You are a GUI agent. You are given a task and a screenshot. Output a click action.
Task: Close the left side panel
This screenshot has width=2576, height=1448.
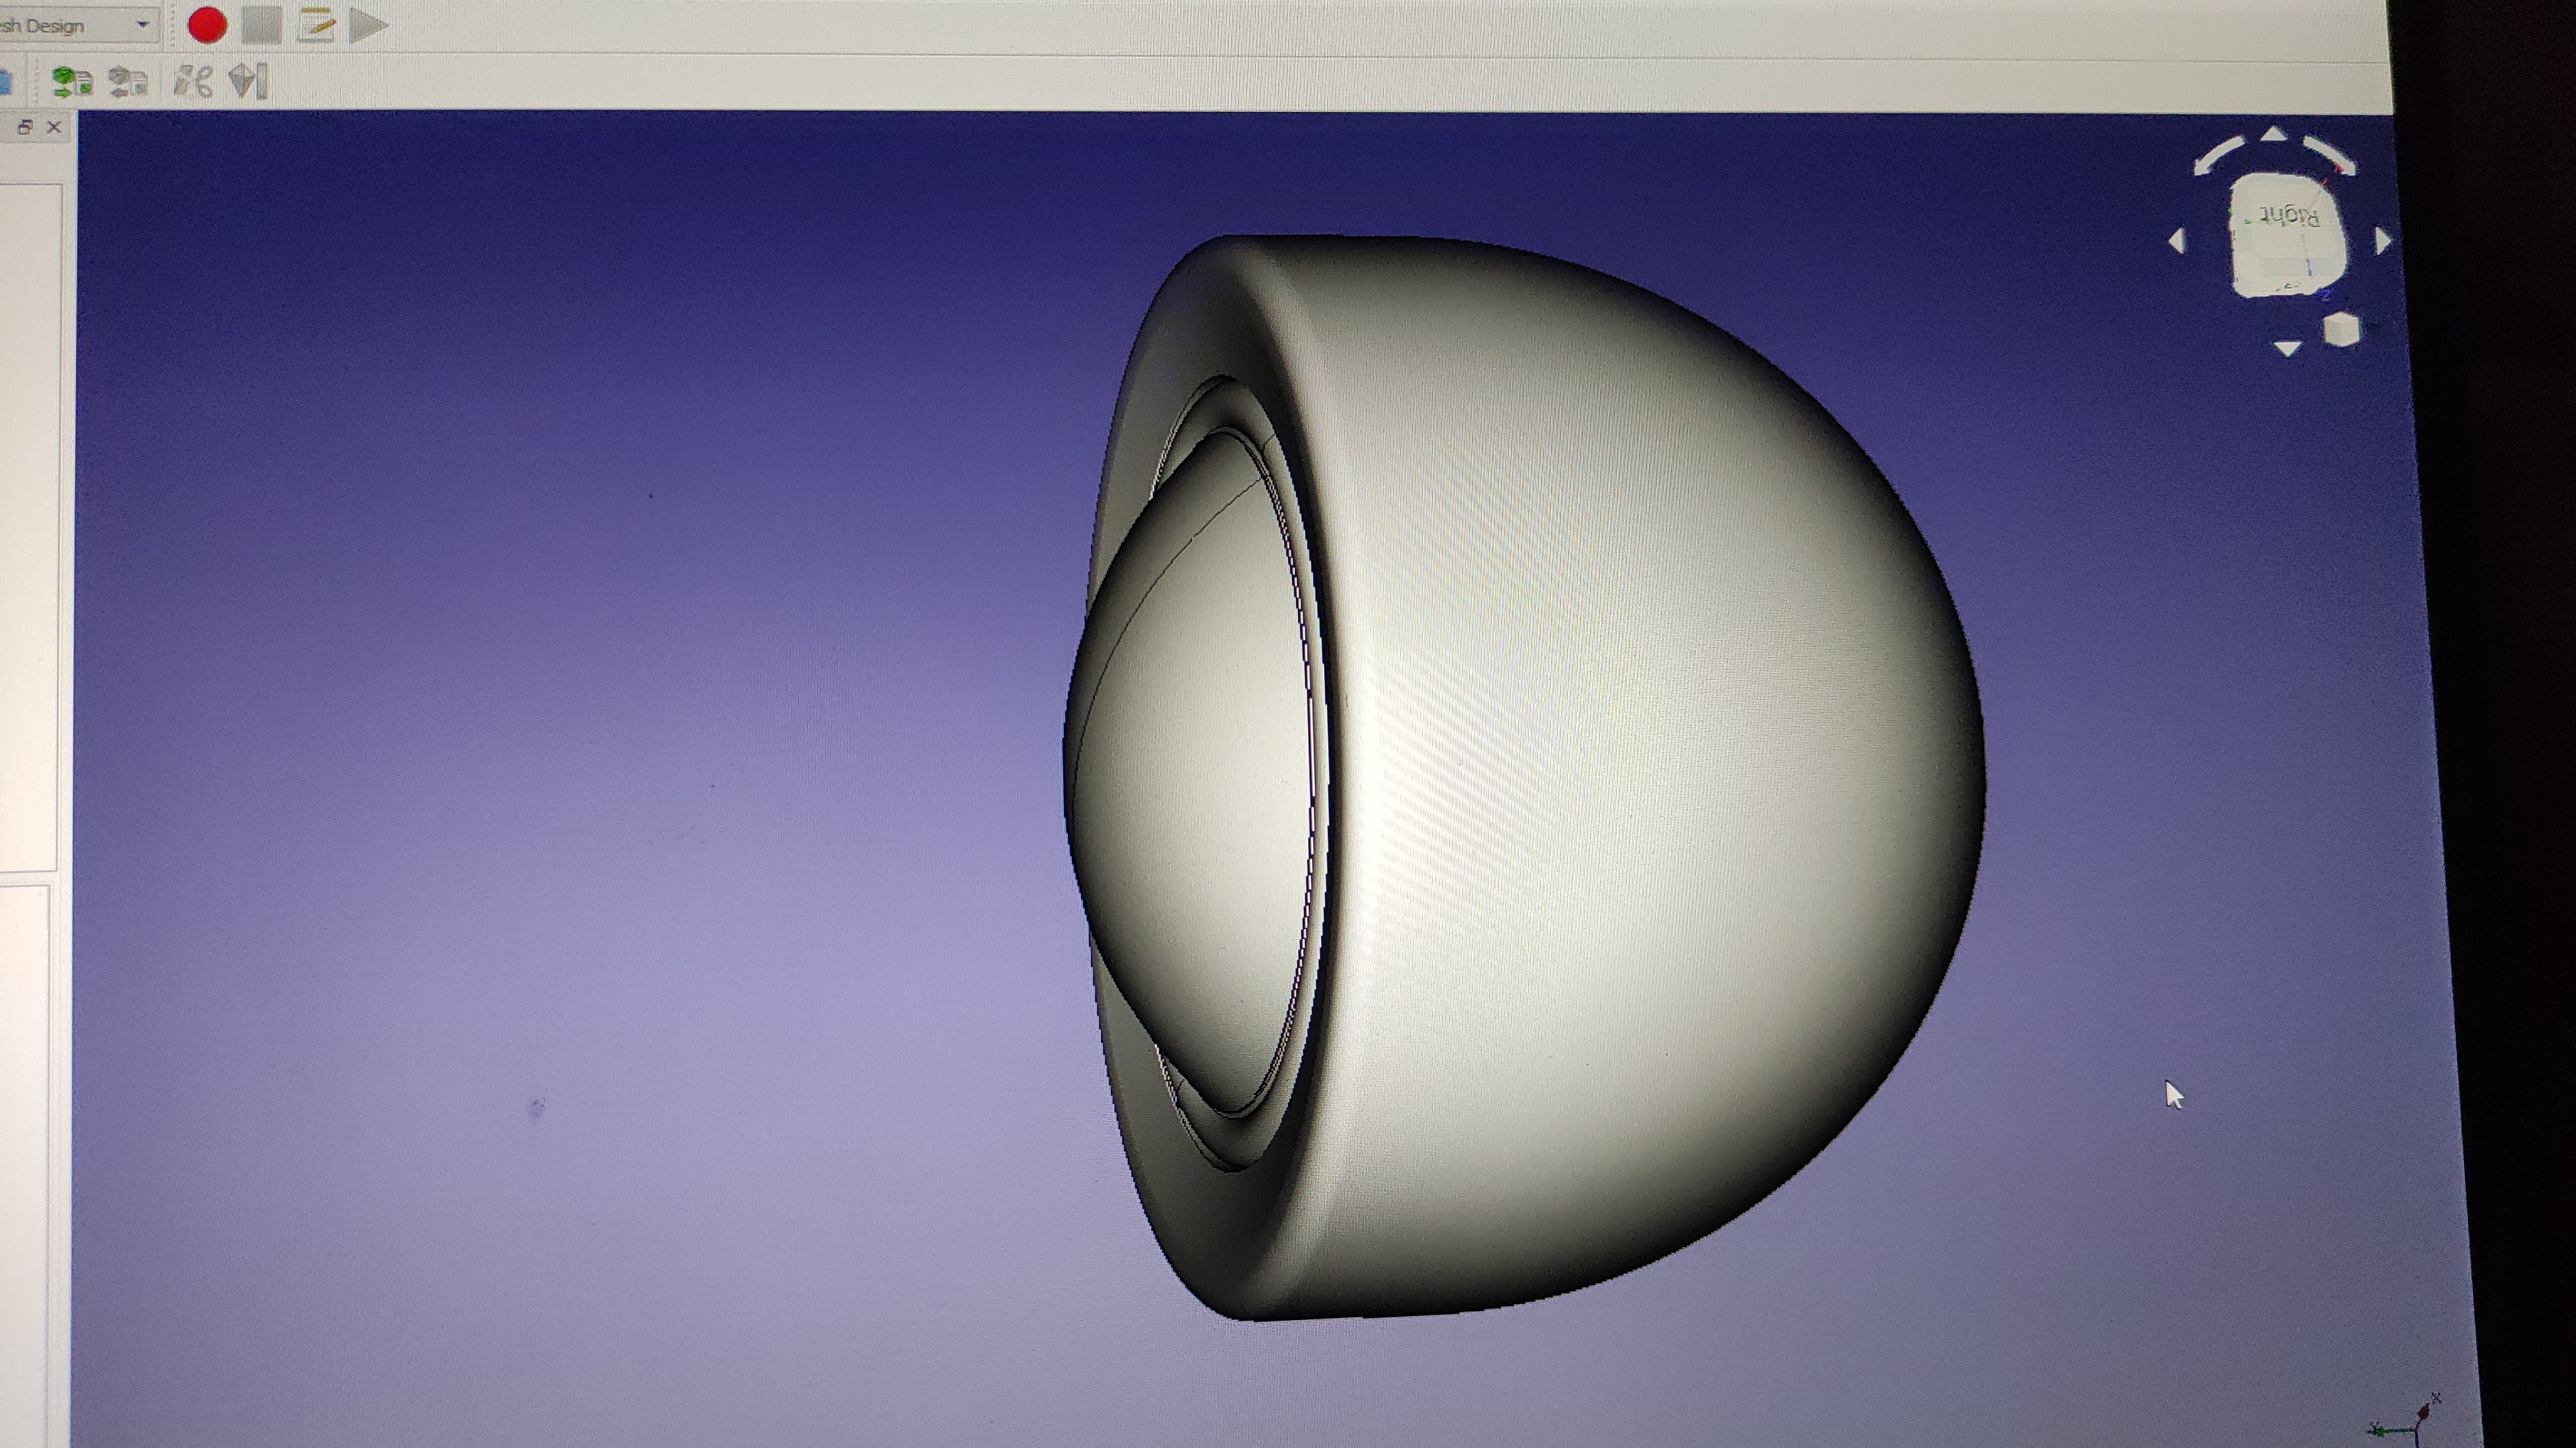pyautogui.click(x=54, y=127)
